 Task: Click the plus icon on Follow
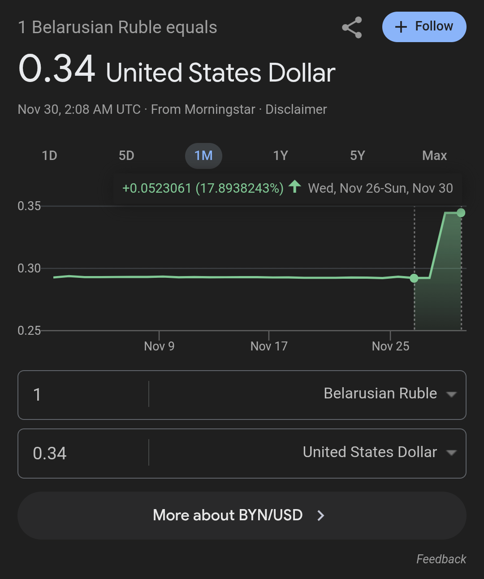[x=401, y=27]
